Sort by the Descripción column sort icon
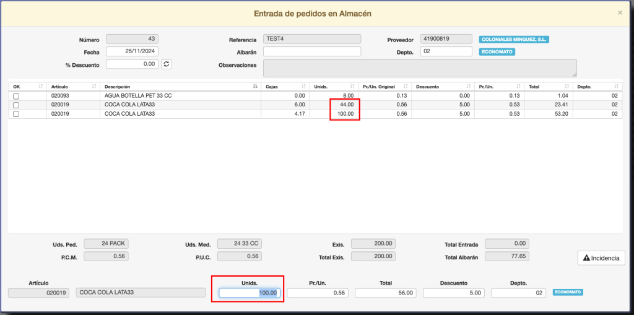634x315 pixels. click(x=255, y=87)
